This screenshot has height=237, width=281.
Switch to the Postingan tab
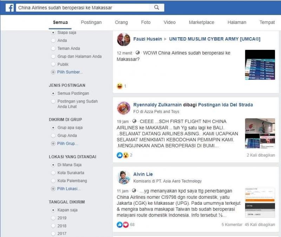(91, 22)
